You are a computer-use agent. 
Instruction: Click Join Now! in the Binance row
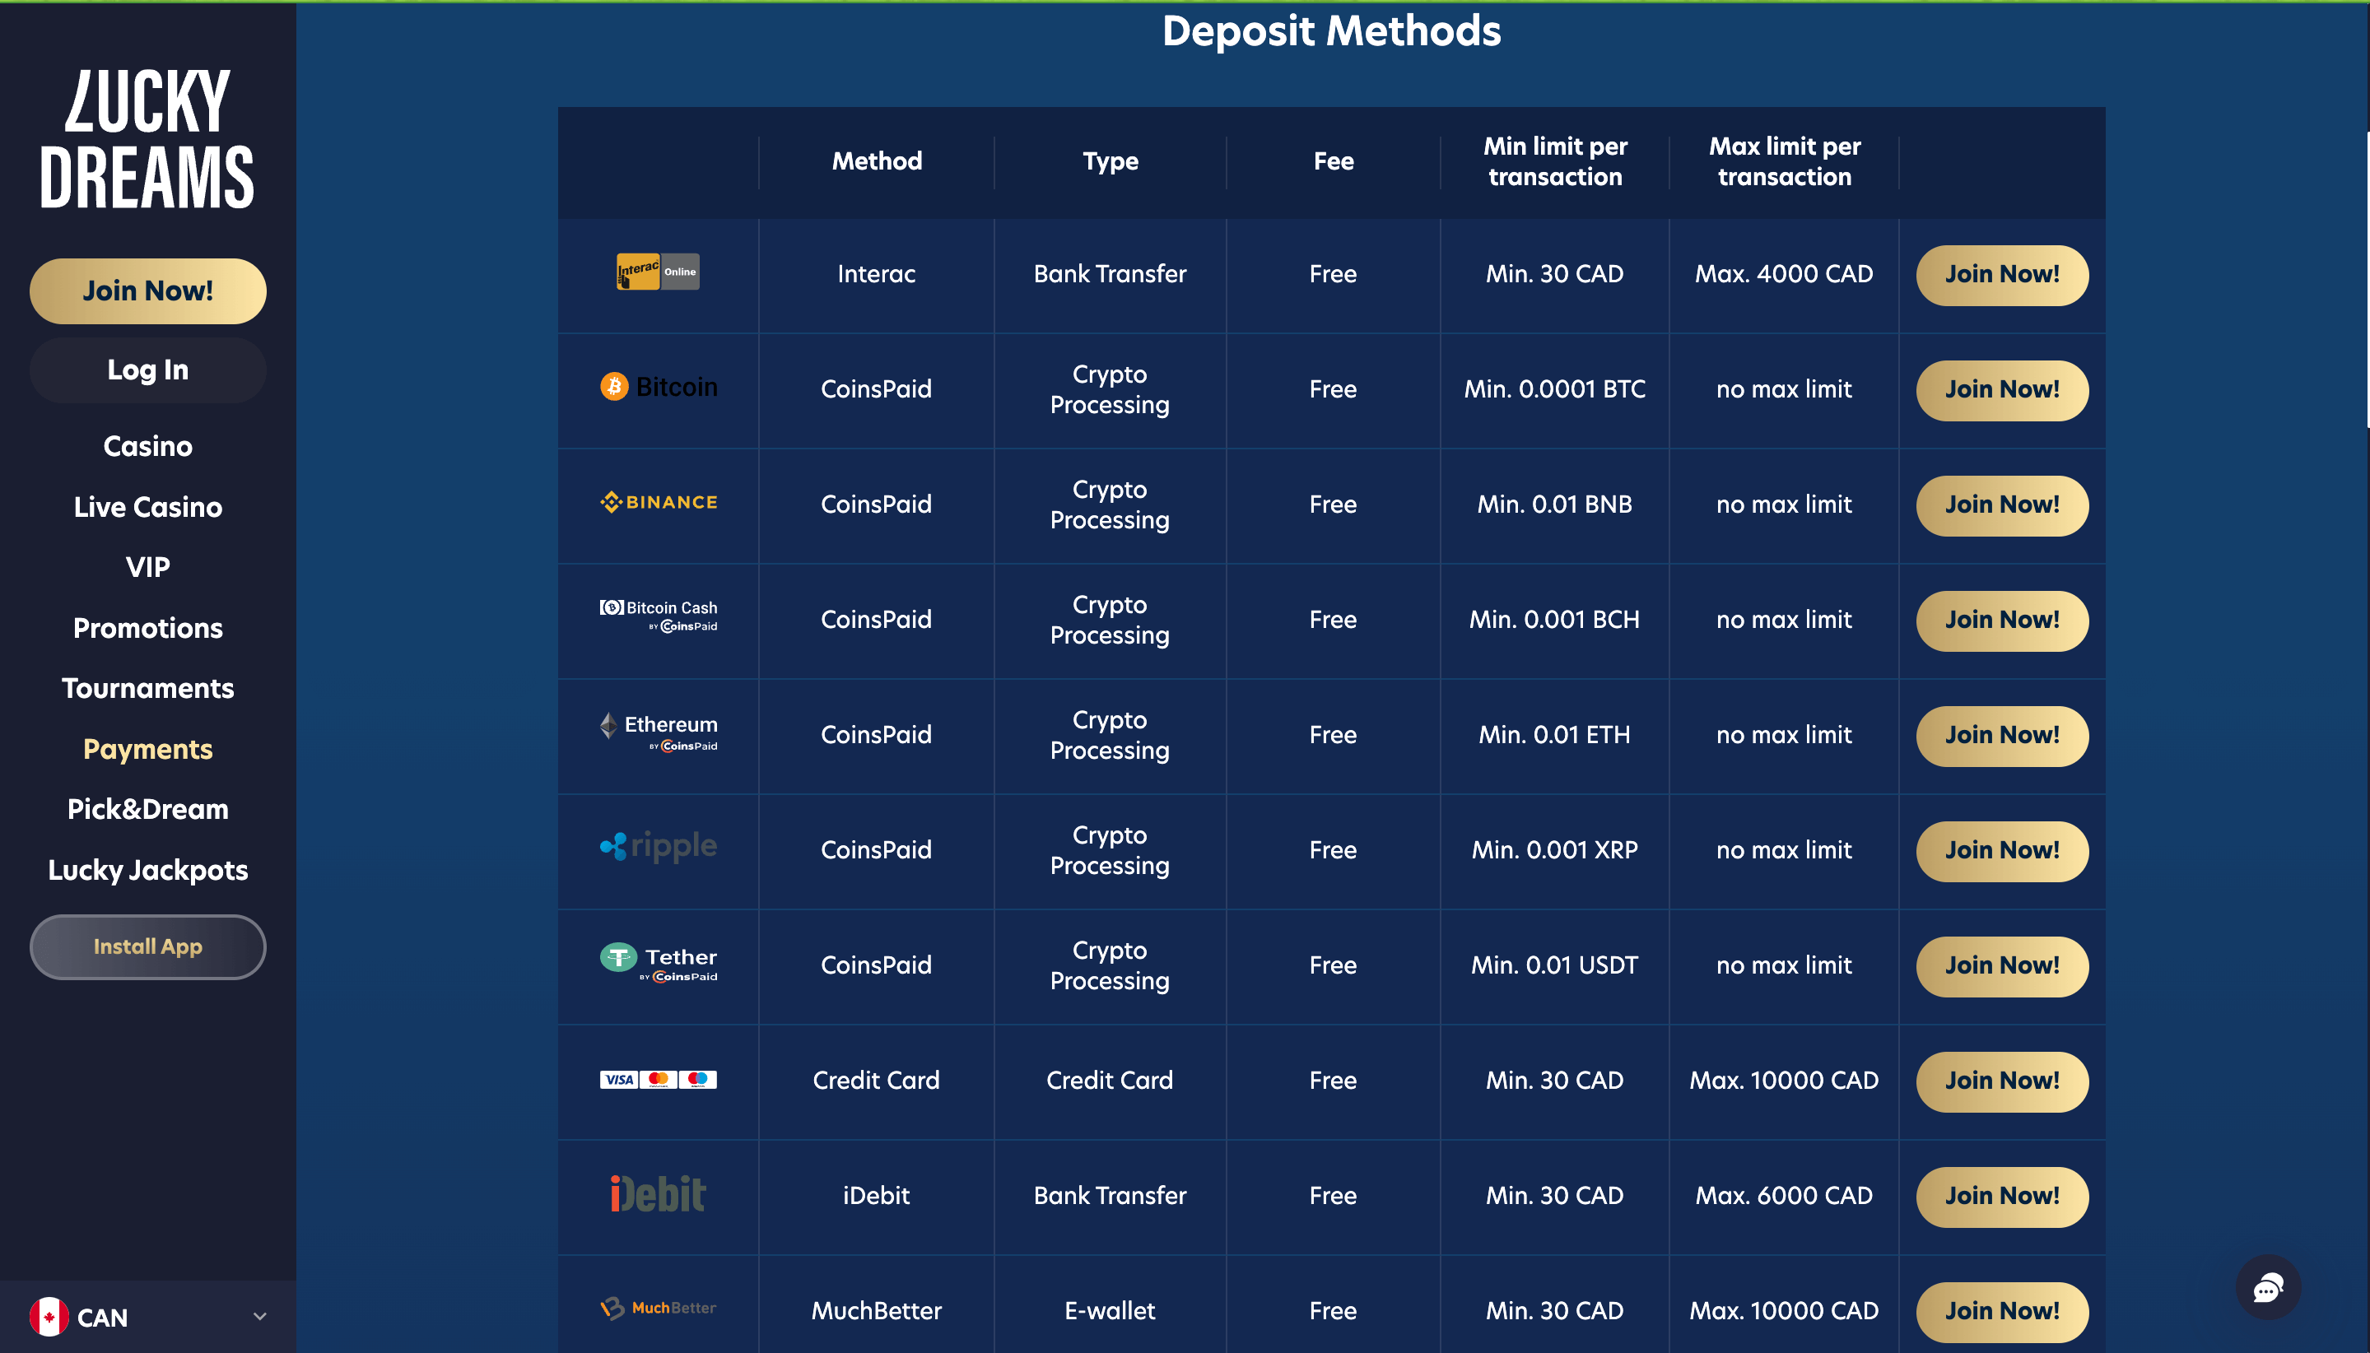(2002, 505)
